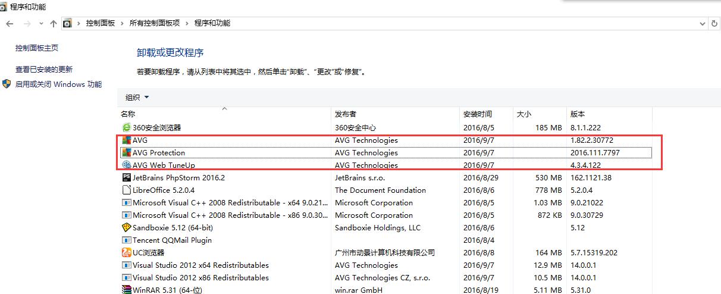This screenshot has height=294, width=721.
Task: Go up one level with the Up arrow
Action: 54,23
